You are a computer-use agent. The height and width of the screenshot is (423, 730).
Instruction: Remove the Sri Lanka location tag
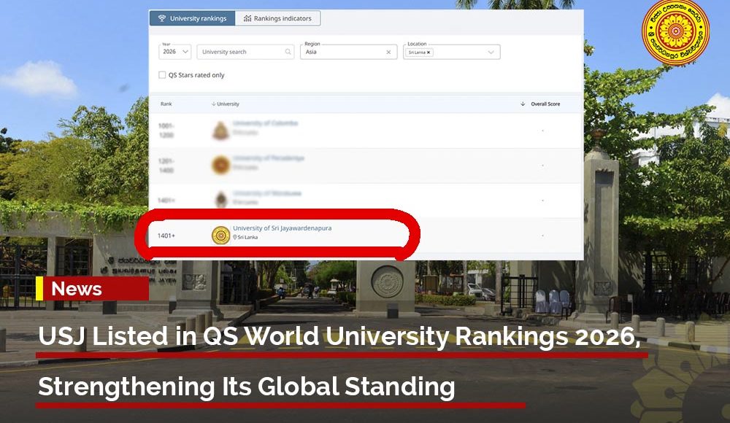(429, 53)
